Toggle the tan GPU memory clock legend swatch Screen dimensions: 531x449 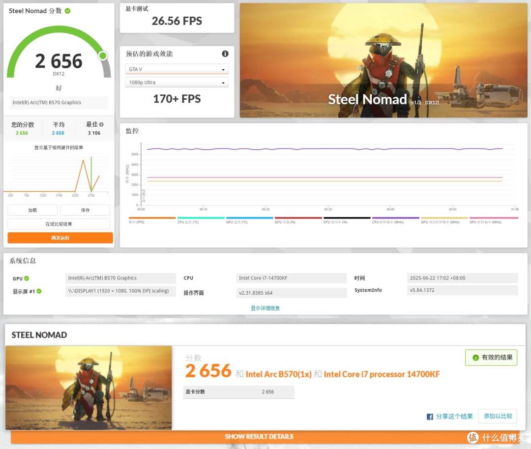(x=444, y=218)
